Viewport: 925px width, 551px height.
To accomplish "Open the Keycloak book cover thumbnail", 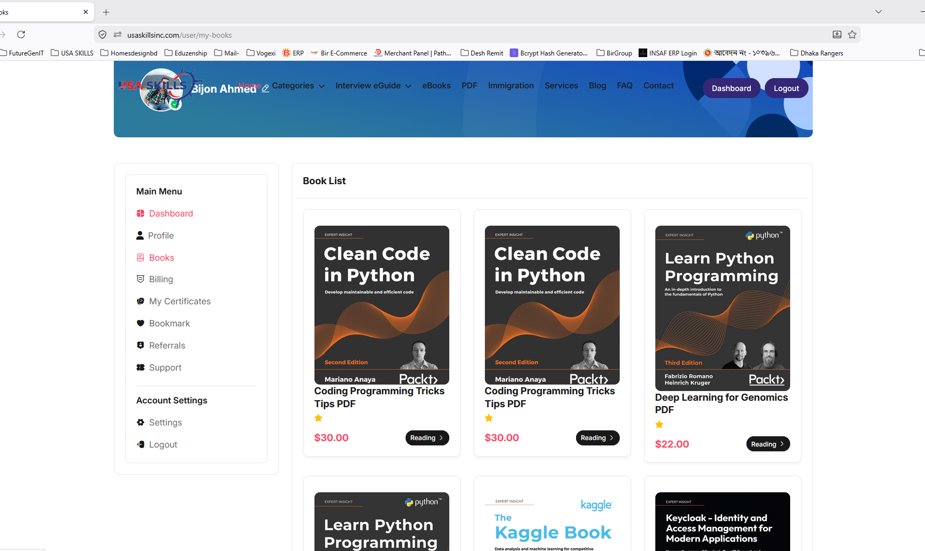I will pyautogui.click(x=723, y=521).
